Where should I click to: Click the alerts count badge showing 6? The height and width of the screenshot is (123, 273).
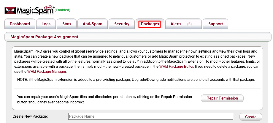pyautogui.click(x=189, y=24)
